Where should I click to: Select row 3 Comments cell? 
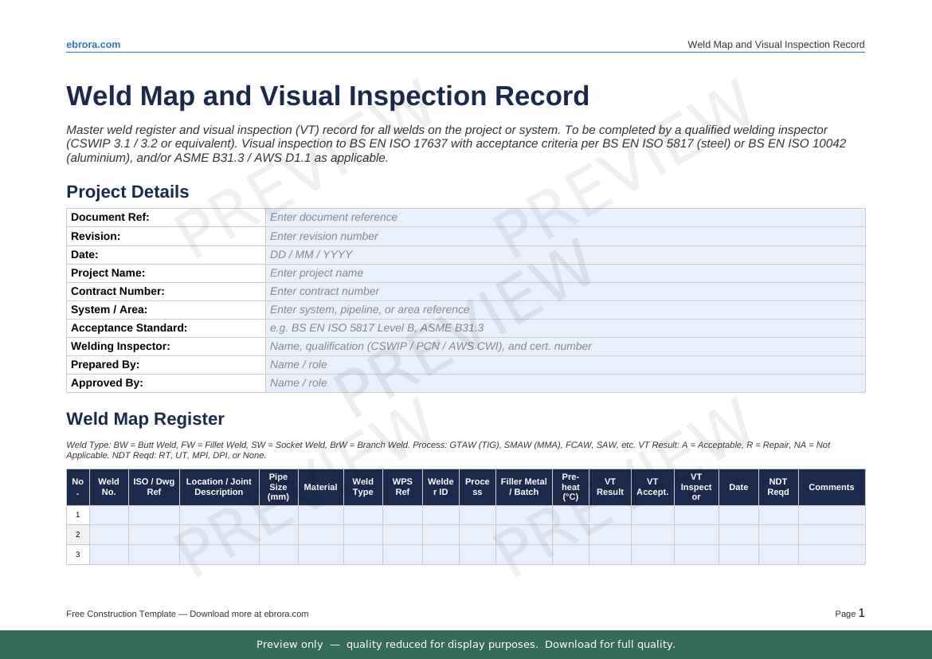pyautogui.click(x=831, y=555)
